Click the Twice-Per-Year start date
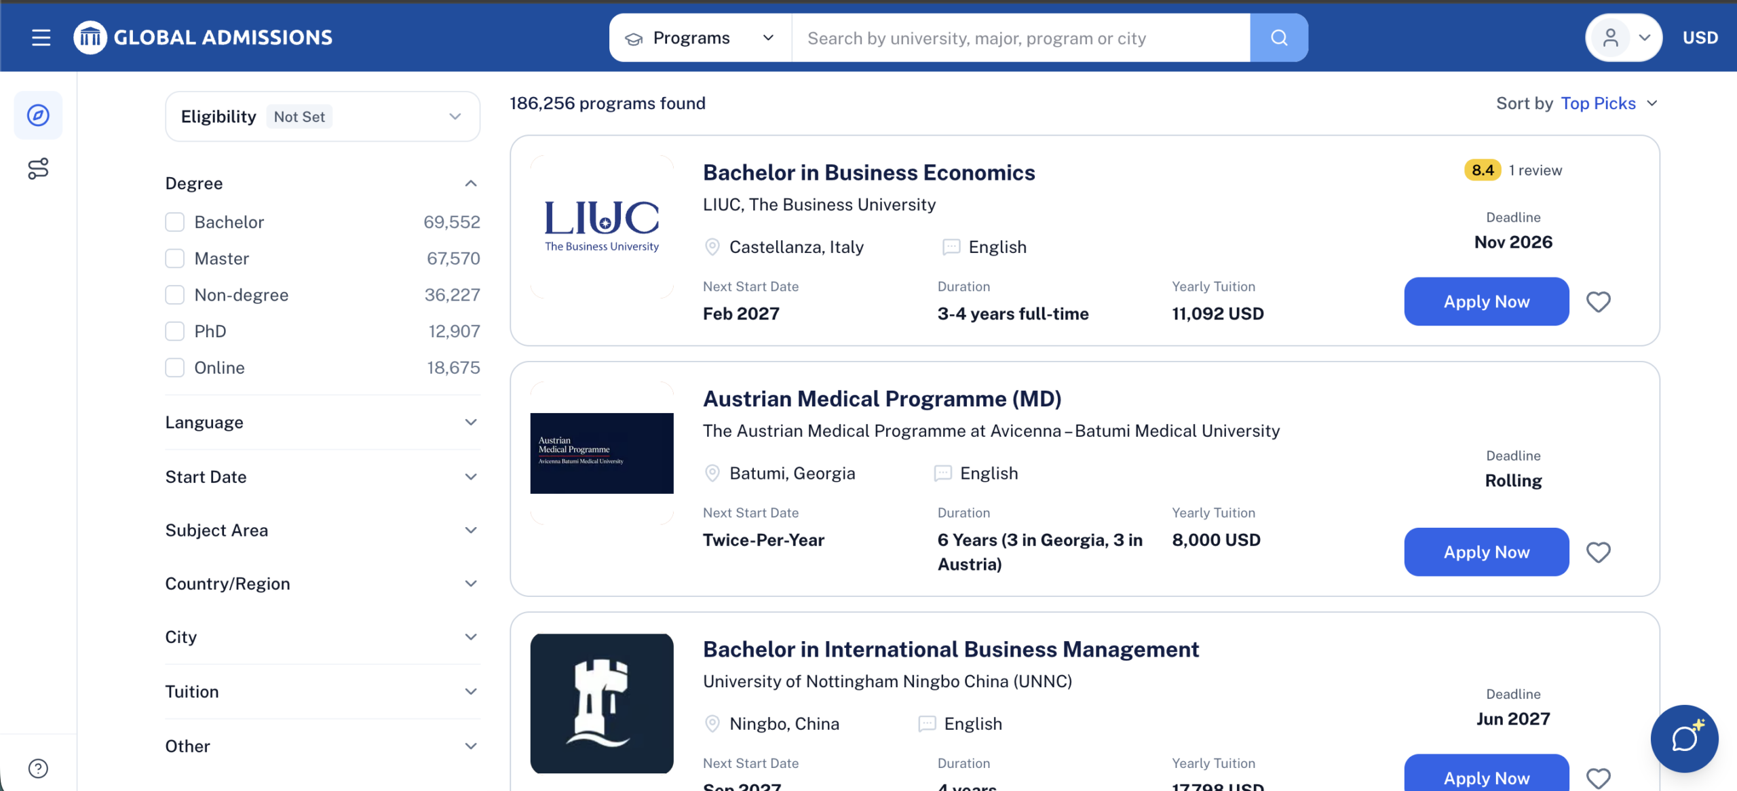Screen dimensions: 1737x791 (x=764, y=540)
